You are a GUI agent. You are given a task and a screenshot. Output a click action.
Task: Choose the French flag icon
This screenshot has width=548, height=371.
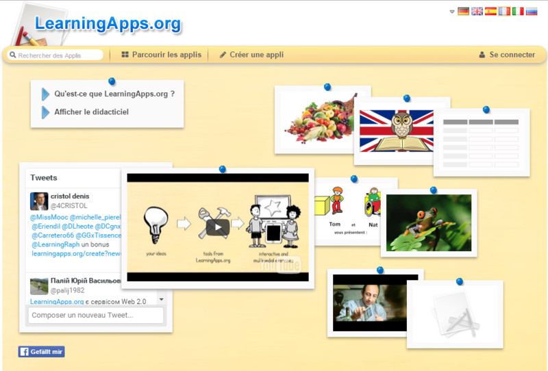504,11
